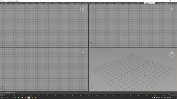Open the Windows Start menu

2,98
